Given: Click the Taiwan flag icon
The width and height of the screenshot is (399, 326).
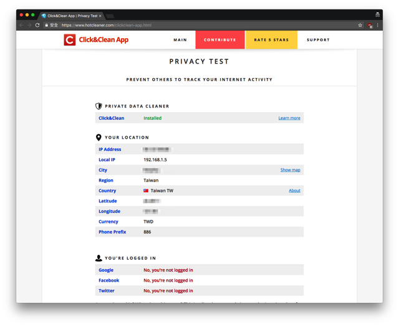Looking at the screenshot, I should [146, 190].
